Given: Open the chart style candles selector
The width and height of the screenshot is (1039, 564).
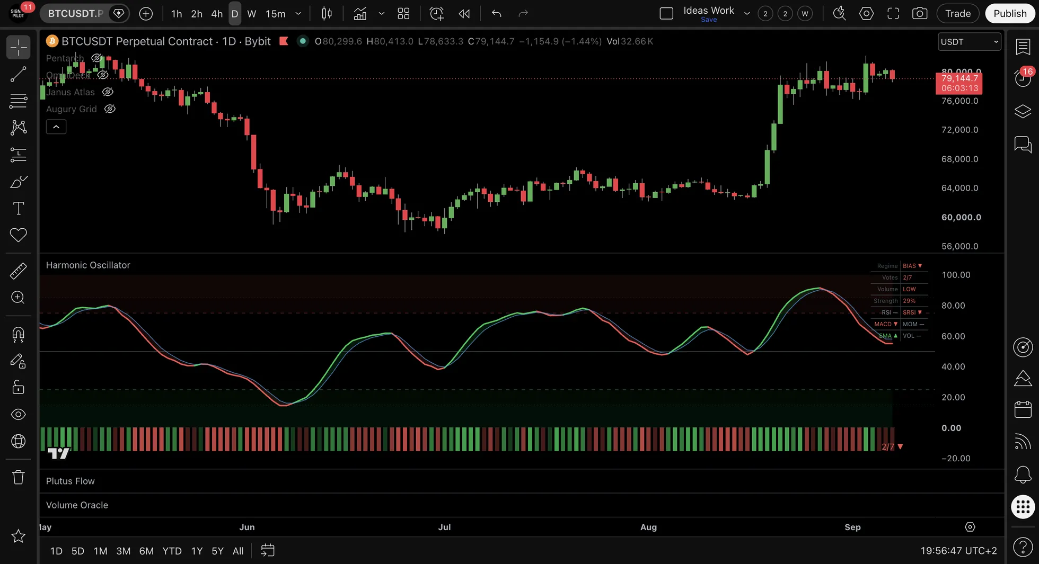Looking at the screenshot, I should click(x=327, y=14).
